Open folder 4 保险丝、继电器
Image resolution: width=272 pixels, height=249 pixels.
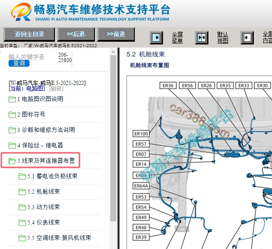click(40, 145)
